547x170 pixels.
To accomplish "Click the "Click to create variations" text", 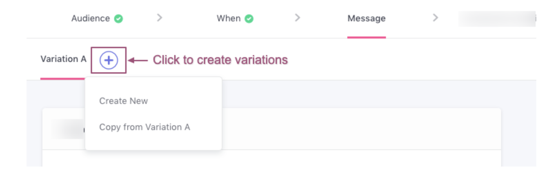I will (220, 60).
